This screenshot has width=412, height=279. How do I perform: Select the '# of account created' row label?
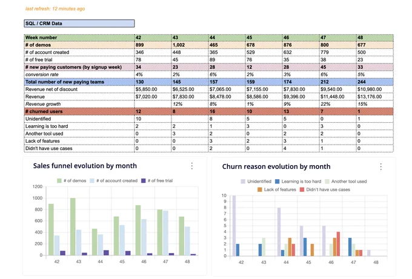(79, 52)
